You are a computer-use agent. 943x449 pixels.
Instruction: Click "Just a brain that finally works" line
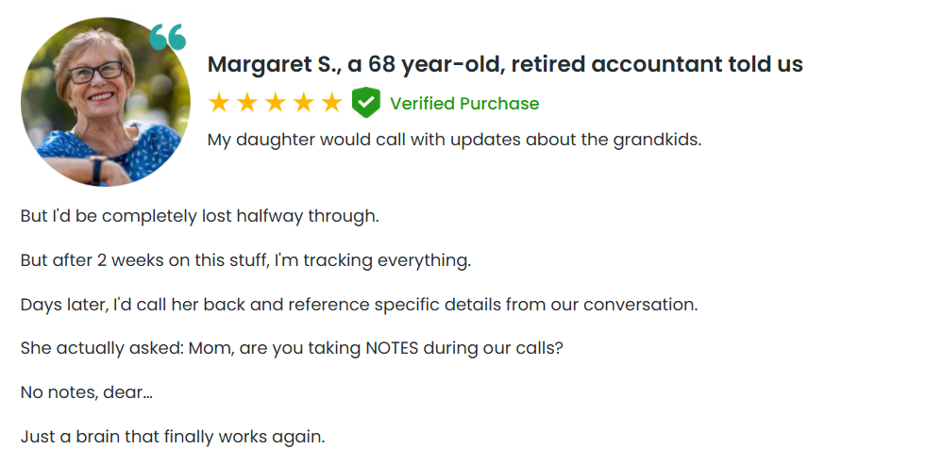173,437
